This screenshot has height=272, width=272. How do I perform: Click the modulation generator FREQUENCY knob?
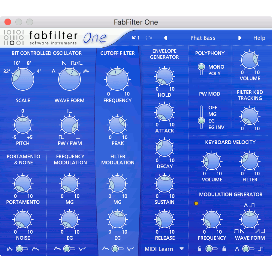tap(212, 220)
